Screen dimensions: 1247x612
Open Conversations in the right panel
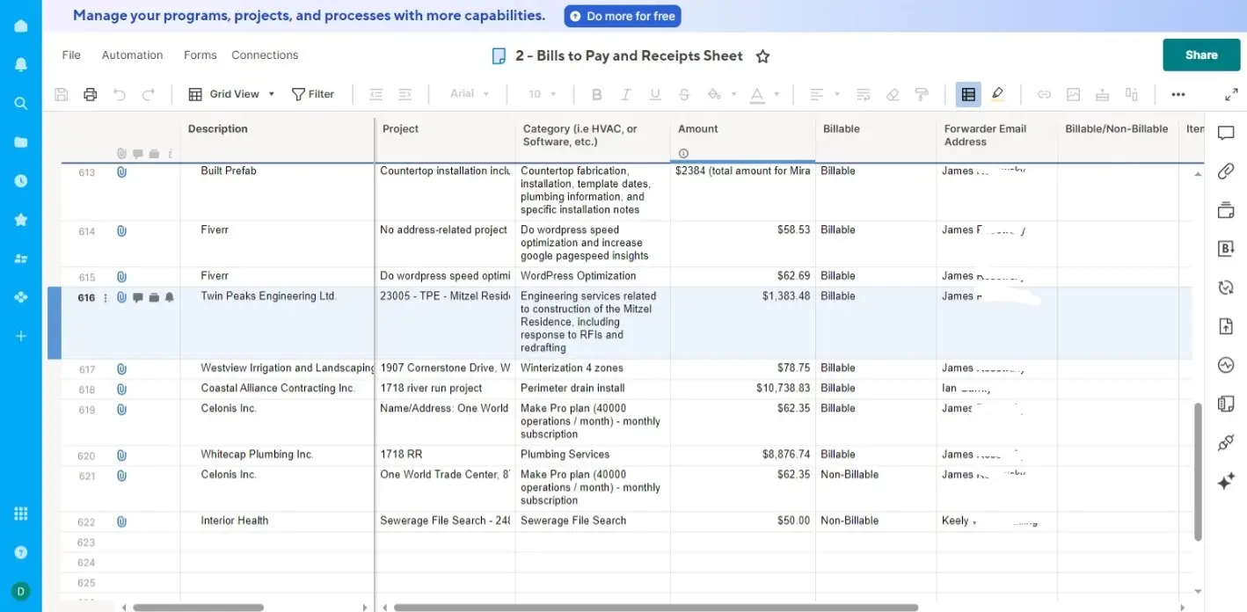(1226, 133)
